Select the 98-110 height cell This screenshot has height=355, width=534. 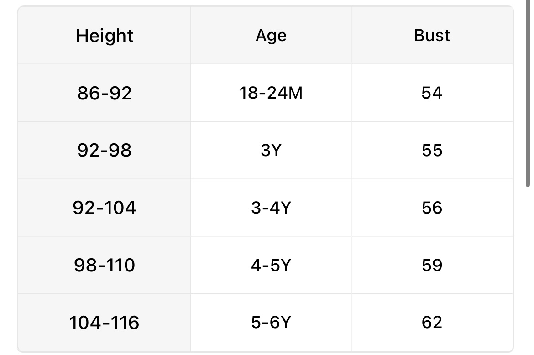pyautogui.click(x=105, y=265)
